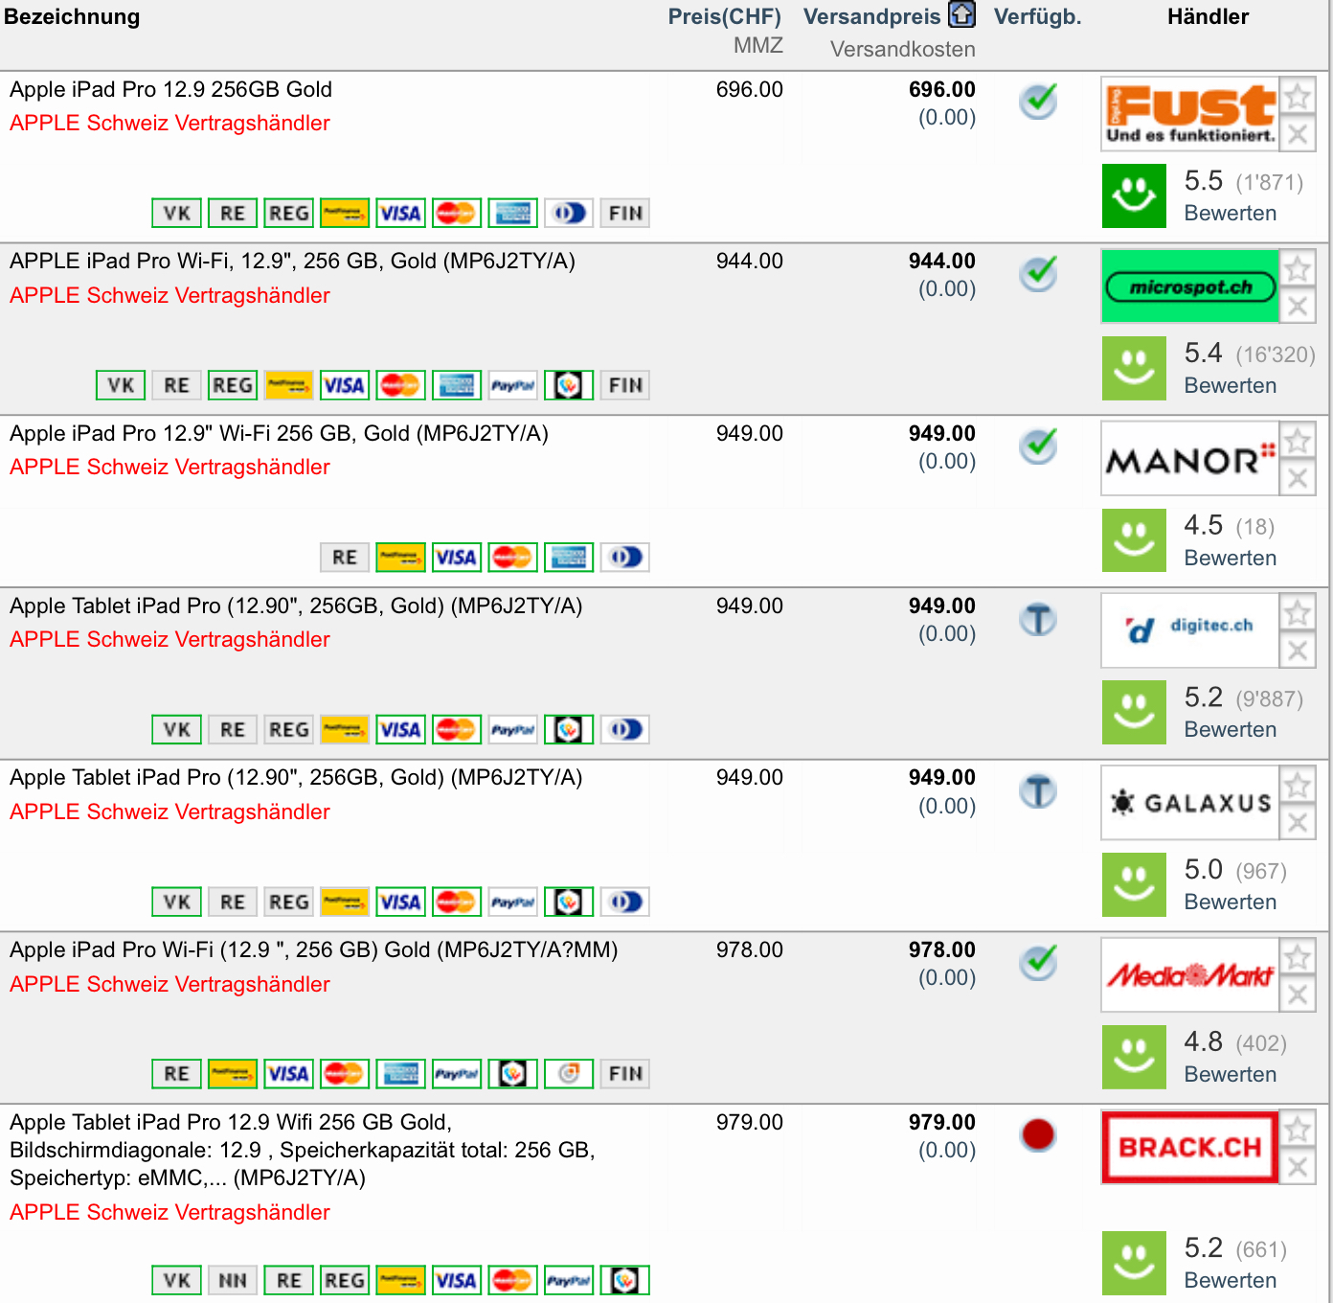Favorite MediaMarkt using the star
The image size is (1333, 1303).
(x=1298, y=957)
